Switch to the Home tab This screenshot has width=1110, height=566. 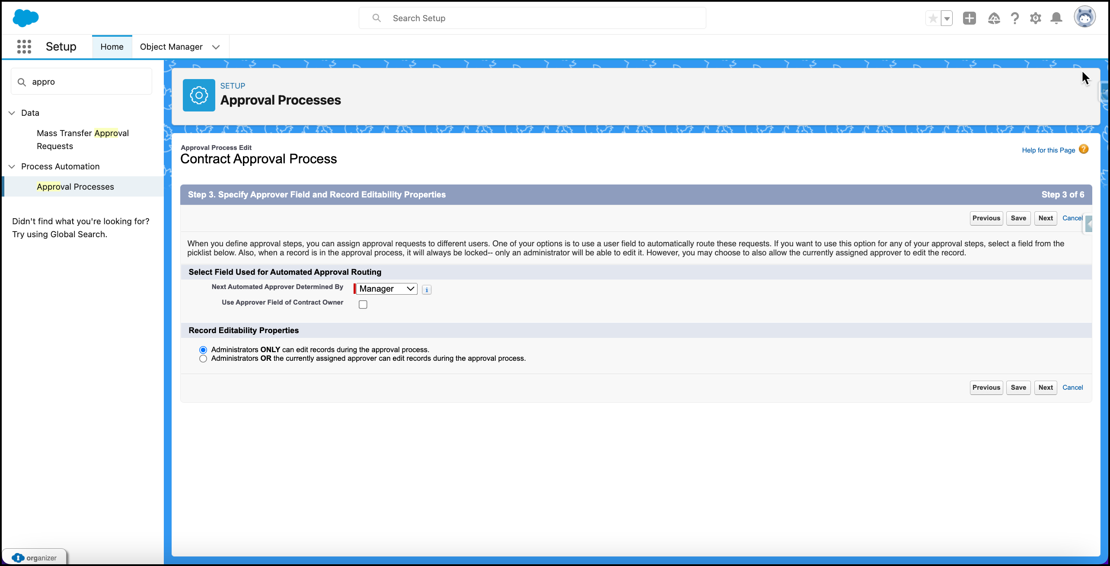pyautogui.click(x=112, y=47)
